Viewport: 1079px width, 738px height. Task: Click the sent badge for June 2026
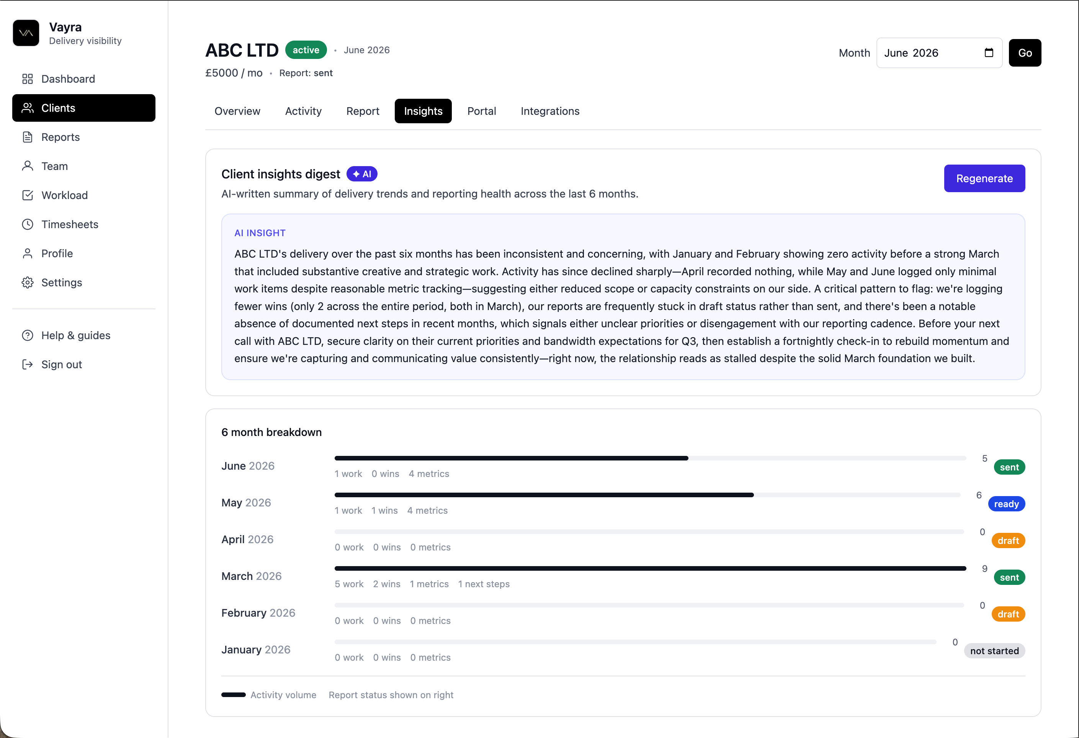1009,467
